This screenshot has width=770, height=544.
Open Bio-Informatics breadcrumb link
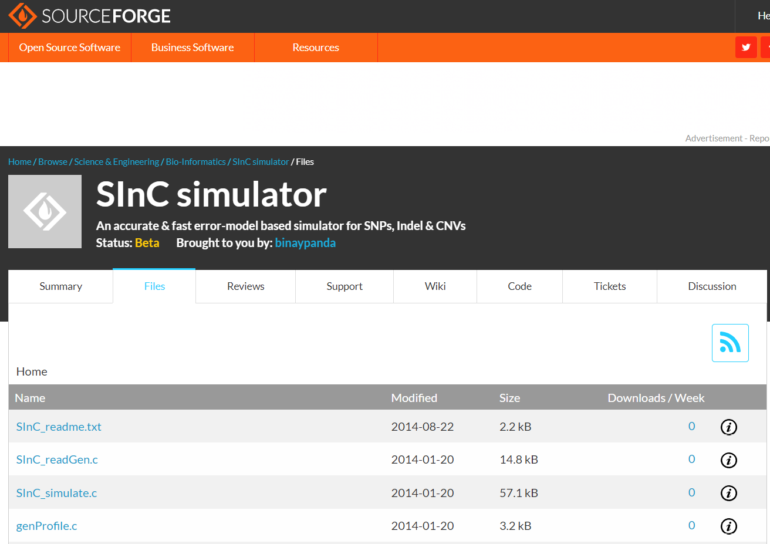pos(196,162)
